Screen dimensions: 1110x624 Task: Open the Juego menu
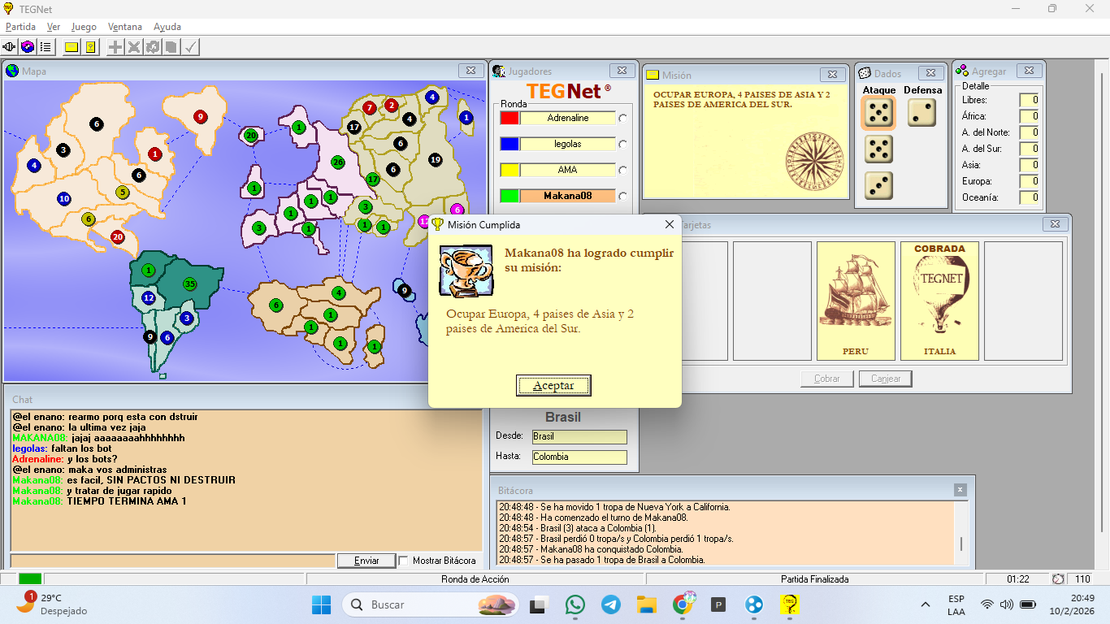pyautogui.click(x=84, y=27)
